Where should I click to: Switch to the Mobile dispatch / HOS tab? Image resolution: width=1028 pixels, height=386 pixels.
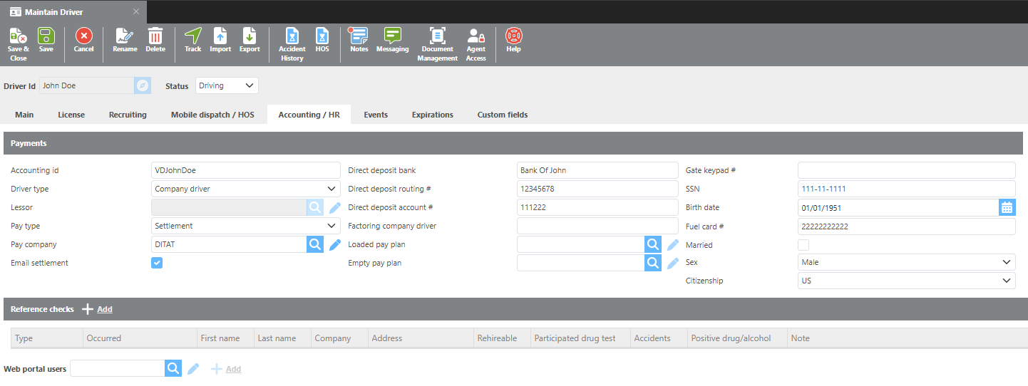coord(212,115)
